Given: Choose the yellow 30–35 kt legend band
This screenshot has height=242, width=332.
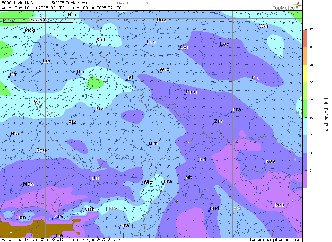Looking at the screenshot, I should 305,73.
